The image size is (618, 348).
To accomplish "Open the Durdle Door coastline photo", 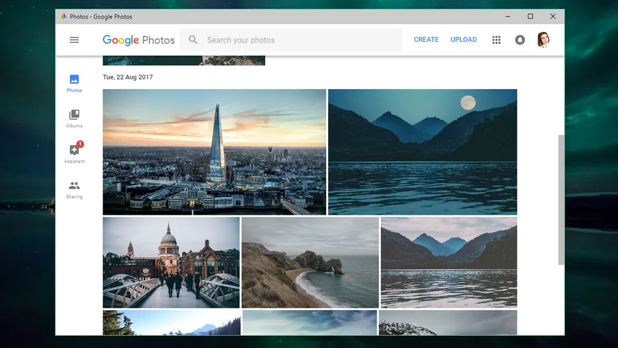I will point(310,263).
